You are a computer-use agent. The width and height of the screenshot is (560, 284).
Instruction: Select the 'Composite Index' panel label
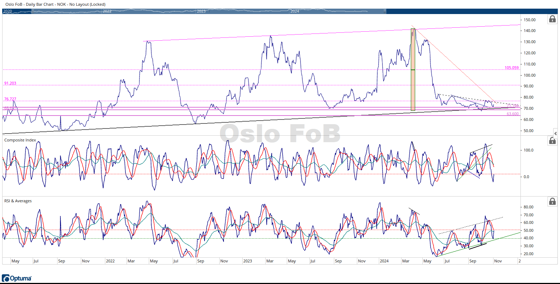tap(20, 140)
